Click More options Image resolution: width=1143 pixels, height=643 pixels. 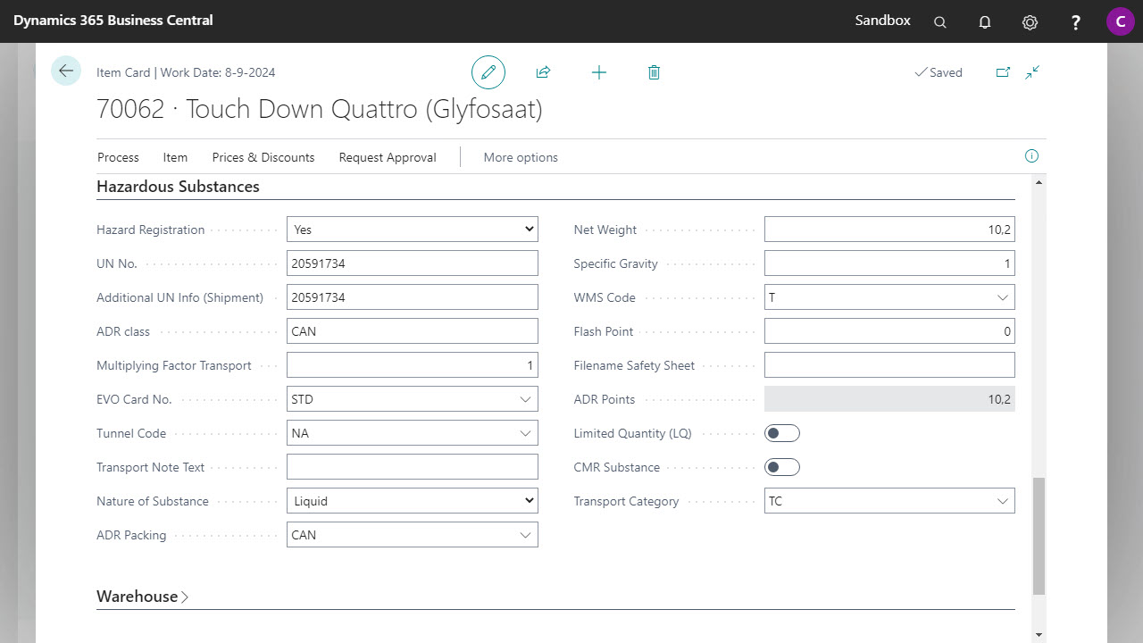521,157
